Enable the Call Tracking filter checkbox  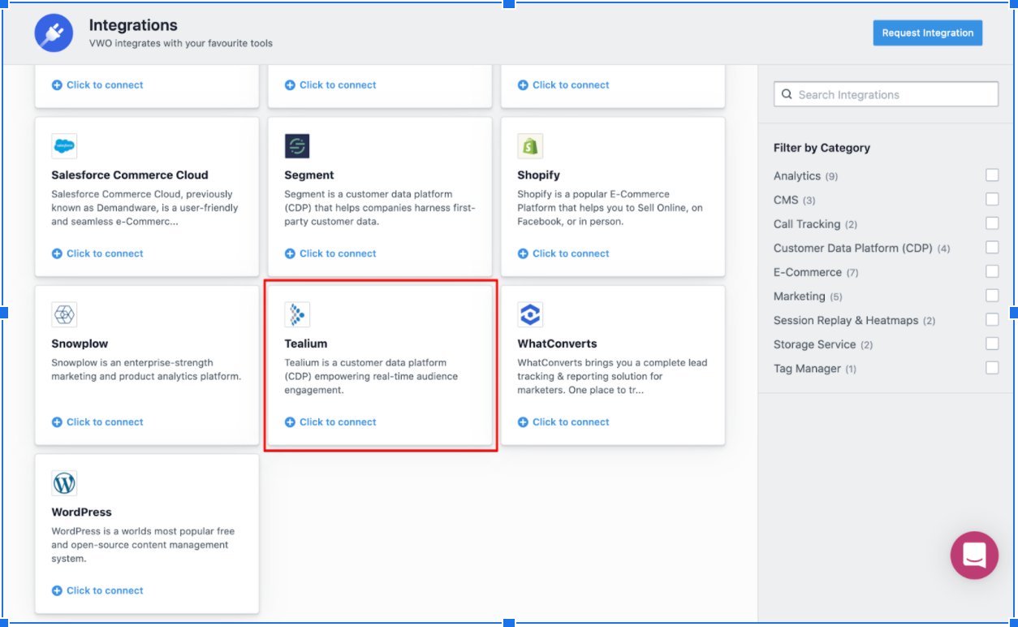[992, 223]
